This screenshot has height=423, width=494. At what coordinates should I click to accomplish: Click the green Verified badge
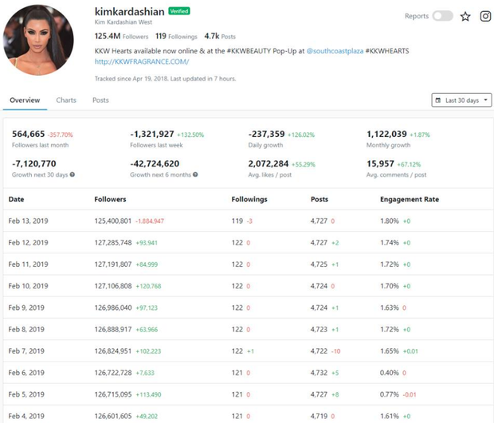(x=179, y=11)
